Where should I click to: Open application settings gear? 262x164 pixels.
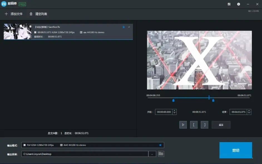click(238, 4)
